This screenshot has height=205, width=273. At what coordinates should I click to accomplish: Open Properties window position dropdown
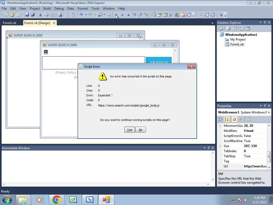[261, 106]
